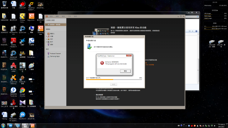Open the fourth menu in the Kies menu bar

click(69, 16)
